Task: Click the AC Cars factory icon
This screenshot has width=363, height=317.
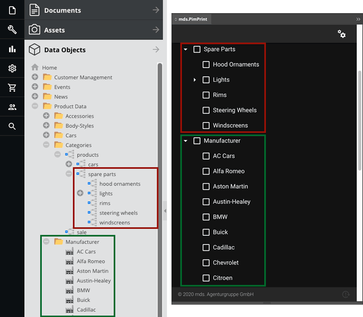Action: (x=69, y=252)
